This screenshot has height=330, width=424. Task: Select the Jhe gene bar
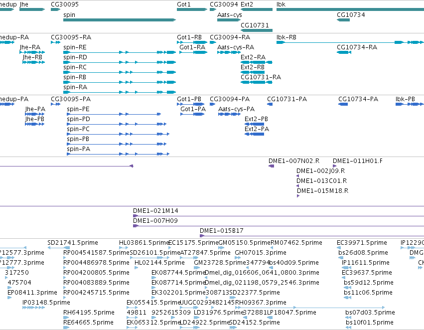(32, 9)
